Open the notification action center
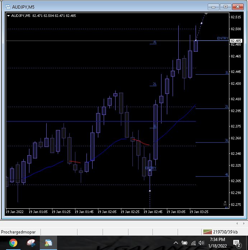248x250 pixels. [237, 243]
